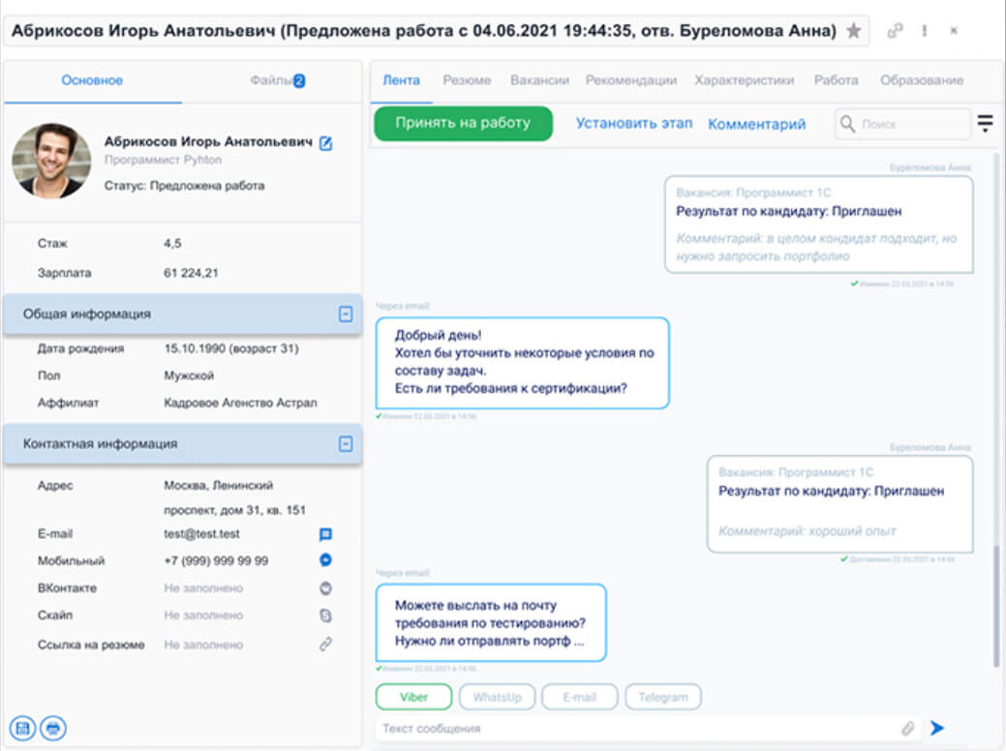This screenshot has width=1006, height=751.
Task: Send message to e-mail test@test.test icon
Action: tap(326, 533)
